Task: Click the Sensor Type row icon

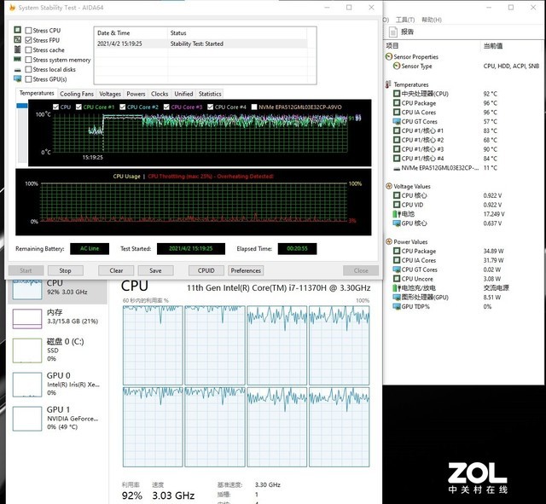Action: click(397, 66)
